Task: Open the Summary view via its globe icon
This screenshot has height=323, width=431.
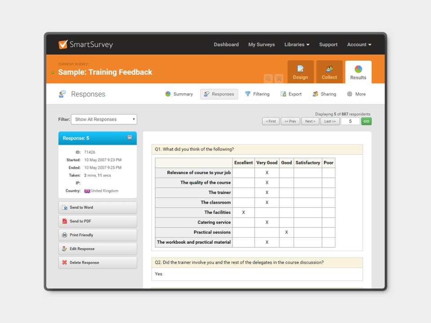Action: coord(167,94)
